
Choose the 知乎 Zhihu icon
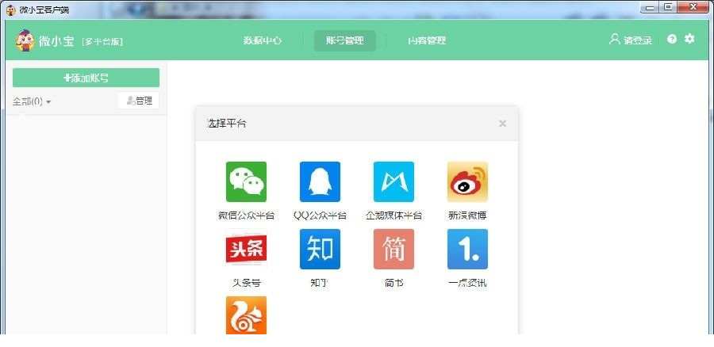pos(321,250)
